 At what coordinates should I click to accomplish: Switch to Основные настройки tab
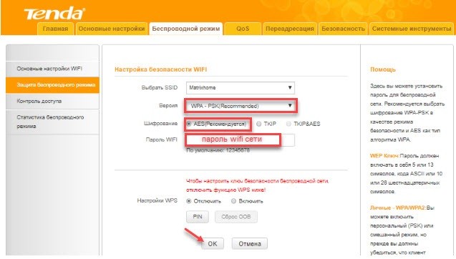(112, 29)
